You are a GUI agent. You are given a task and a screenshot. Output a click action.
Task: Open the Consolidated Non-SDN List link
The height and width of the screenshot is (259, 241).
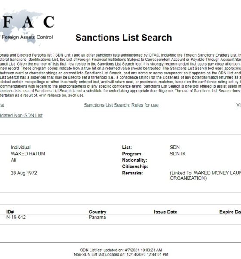21,115
